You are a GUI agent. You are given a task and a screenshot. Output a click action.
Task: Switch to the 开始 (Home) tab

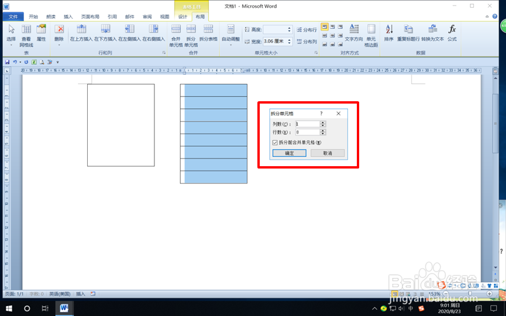(33, 16)
